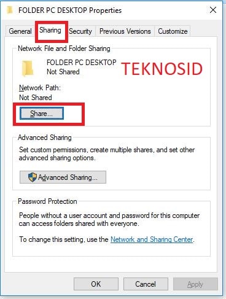Open the Security tab
The image size is (226, 299).
point(80,31)
